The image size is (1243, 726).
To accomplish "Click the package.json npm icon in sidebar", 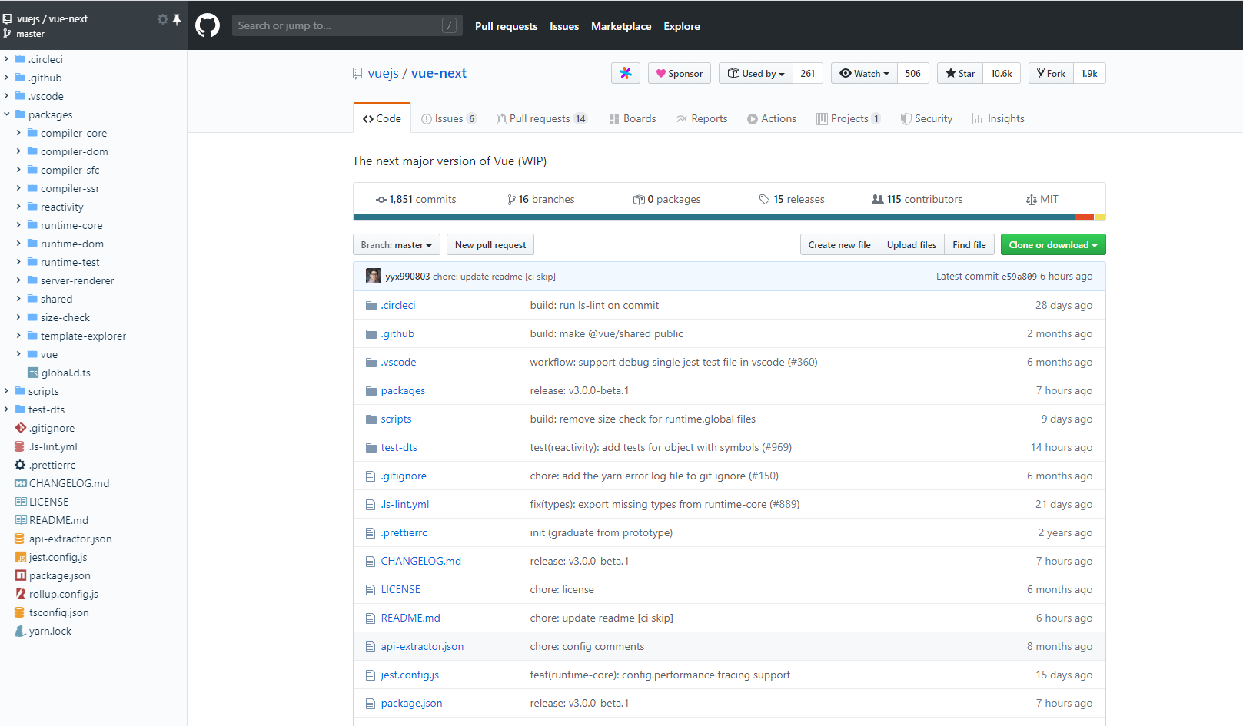I will coord(21,575).
